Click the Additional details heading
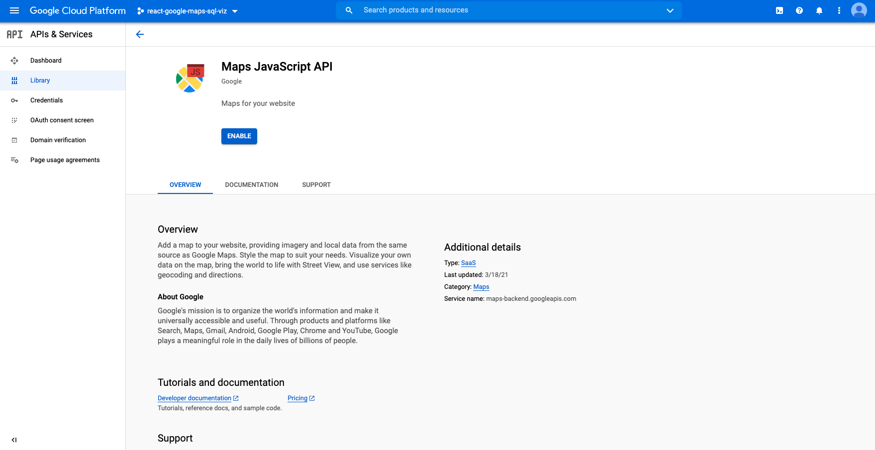Screen dimensions: 875x450 point(483,247)
